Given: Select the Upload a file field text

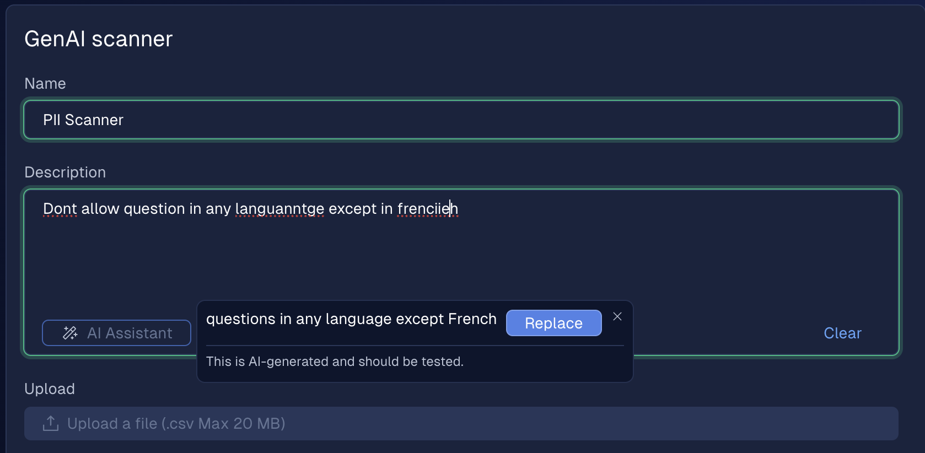Looking at the screenshot, I should click(176, 423).
